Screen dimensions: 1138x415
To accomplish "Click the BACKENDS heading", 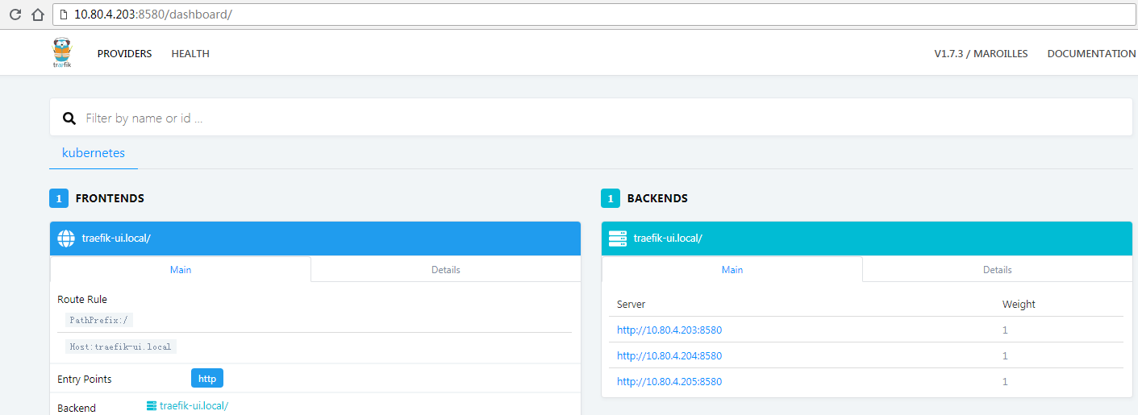I will coord(657,198).
